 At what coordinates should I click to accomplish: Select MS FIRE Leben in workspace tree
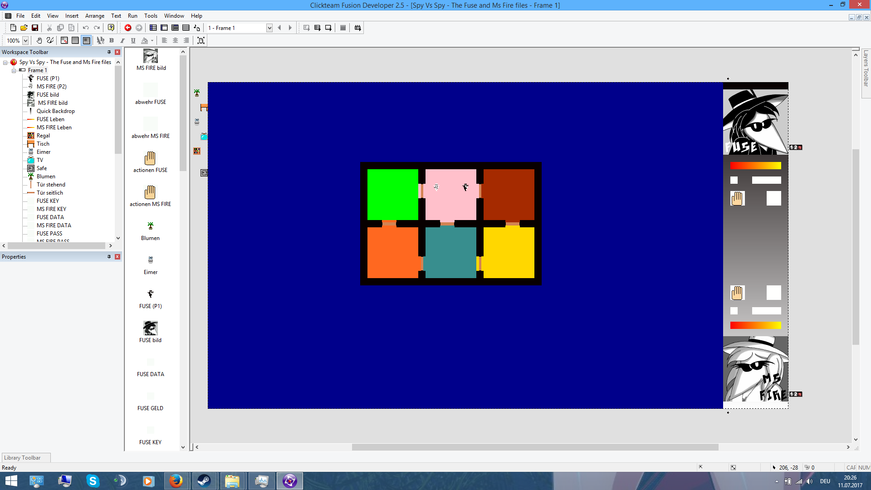pyautogui.click(x=54, y=127)
